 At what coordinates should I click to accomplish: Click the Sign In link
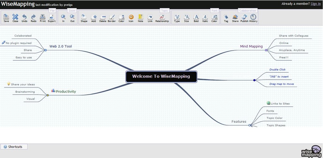(316, 4)
